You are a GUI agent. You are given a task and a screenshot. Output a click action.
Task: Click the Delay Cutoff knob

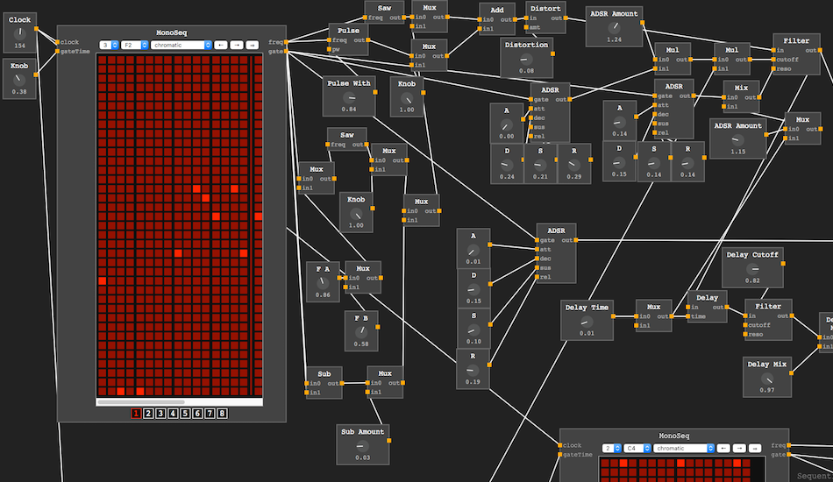(751, 269)
